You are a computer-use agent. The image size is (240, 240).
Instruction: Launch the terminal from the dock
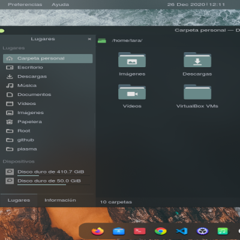pyautogui.click(x=140, y=232)
